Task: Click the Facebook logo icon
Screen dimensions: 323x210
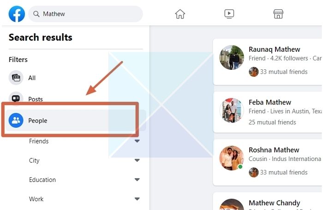Action: point(17,14)
